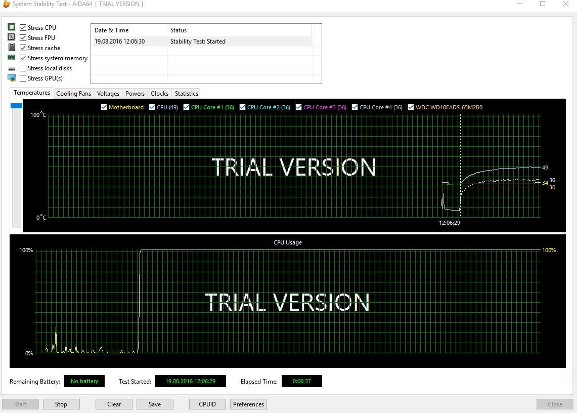577x413 pixels.
Task: Click the FPU icon beside Stress FPU
Action: pyautogui.click(x=12, y=37)
